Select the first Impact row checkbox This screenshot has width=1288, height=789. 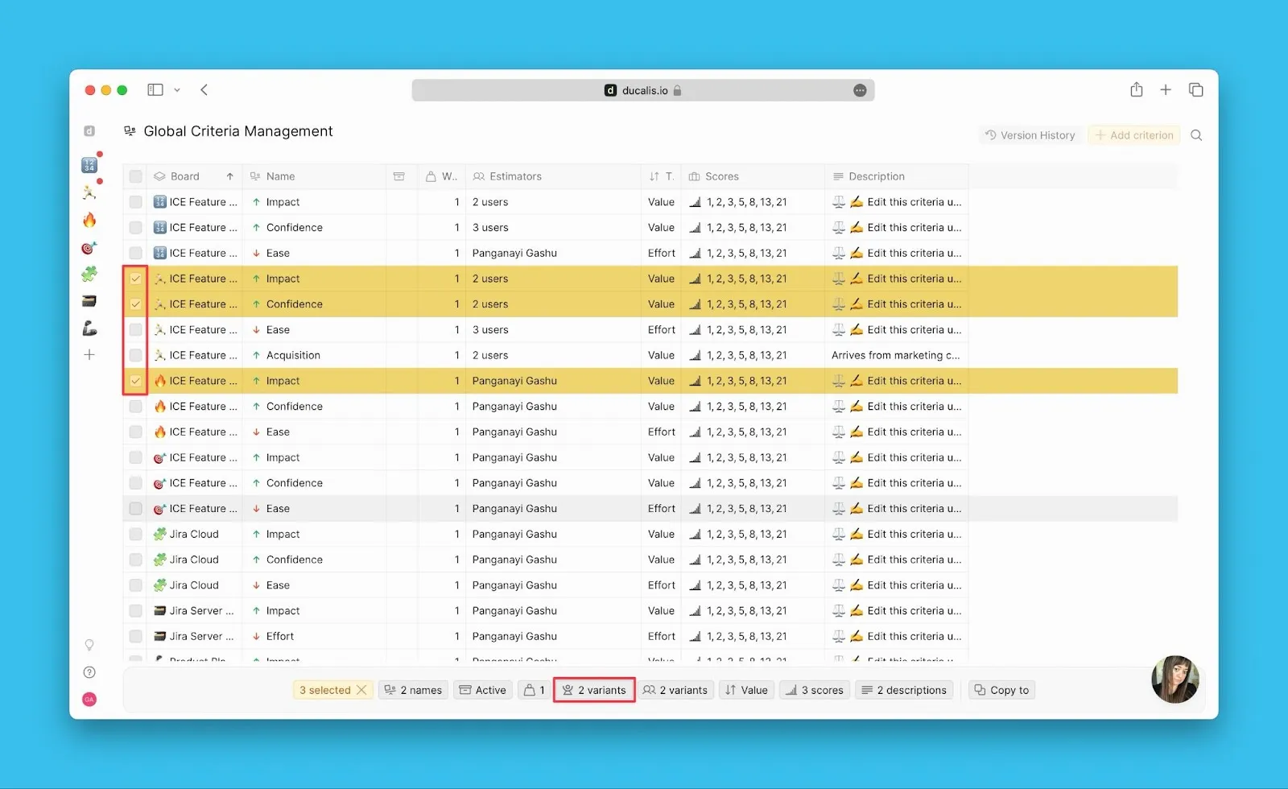coord(136,202)
